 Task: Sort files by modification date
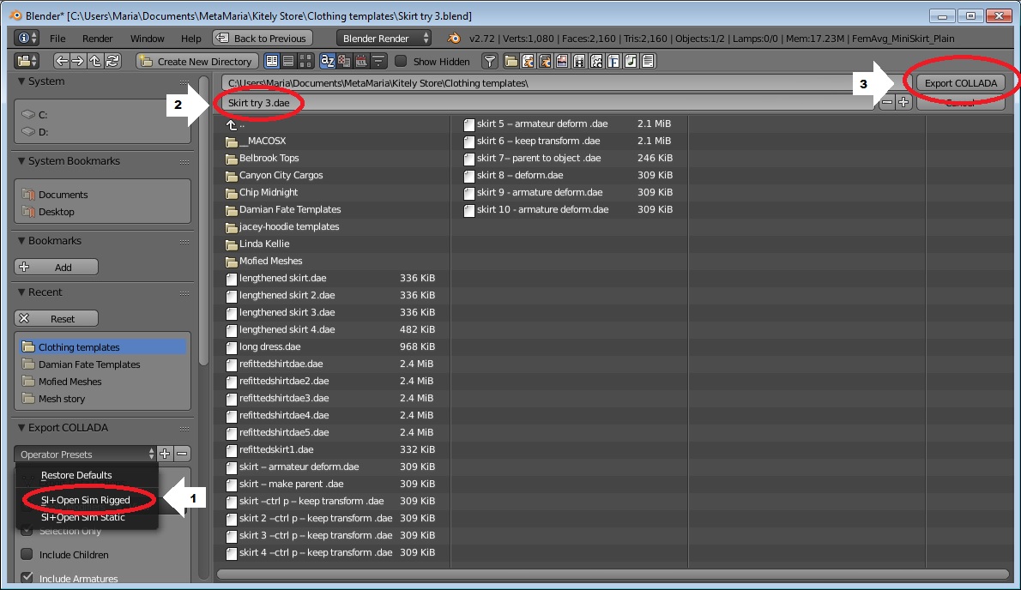tap(361, 61)
